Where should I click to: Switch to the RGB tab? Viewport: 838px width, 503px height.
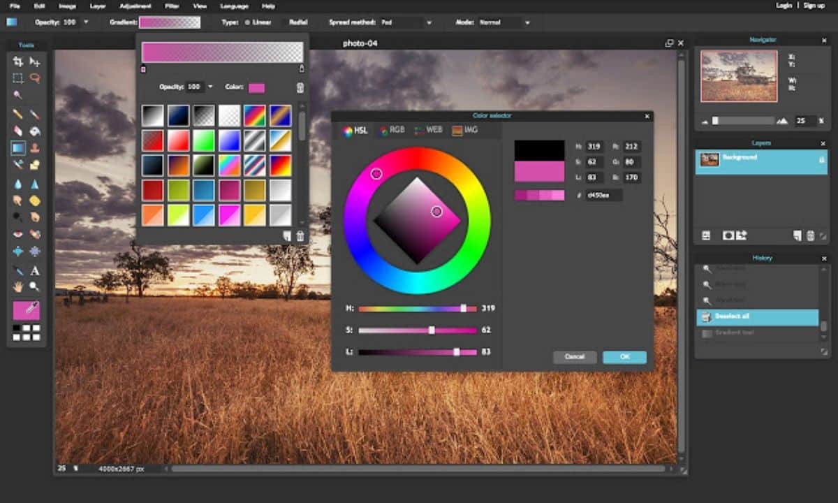(x=392, y=130)
